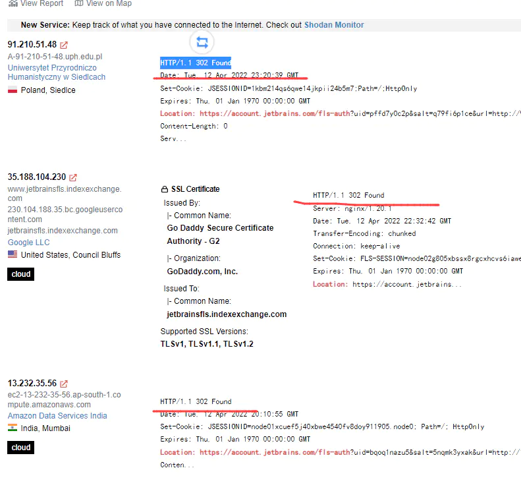Click Set-Cookie FLS-SESSION line

point(417,258)
